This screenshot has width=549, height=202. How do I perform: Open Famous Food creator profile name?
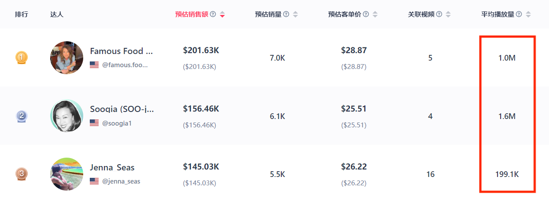click(122, 51)
